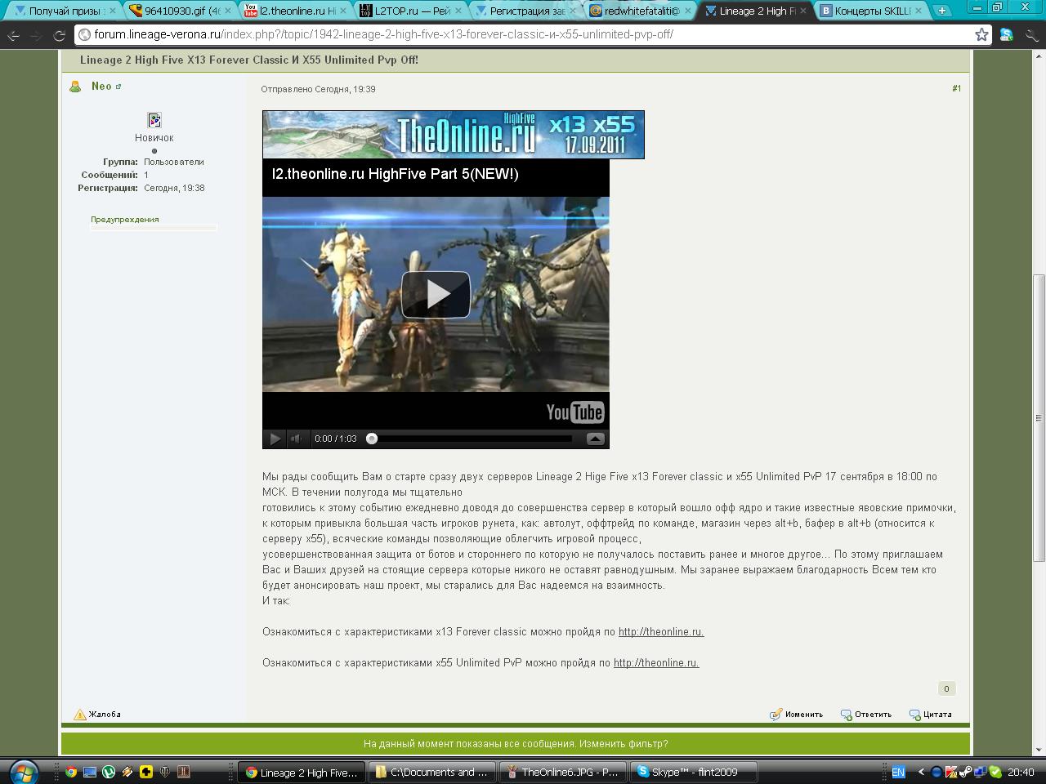Expand the video player options arrow
1046x784 pixels.
click(595, 439)
